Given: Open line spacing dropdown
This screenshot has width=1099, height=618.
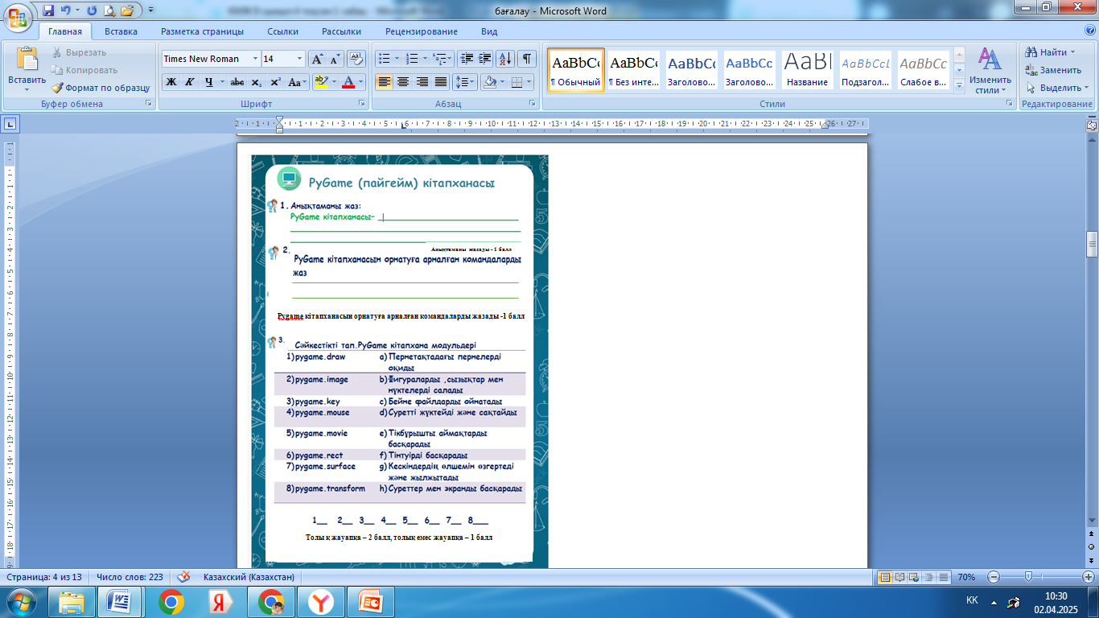Looking at the screenshot, I should click(465, 82).
